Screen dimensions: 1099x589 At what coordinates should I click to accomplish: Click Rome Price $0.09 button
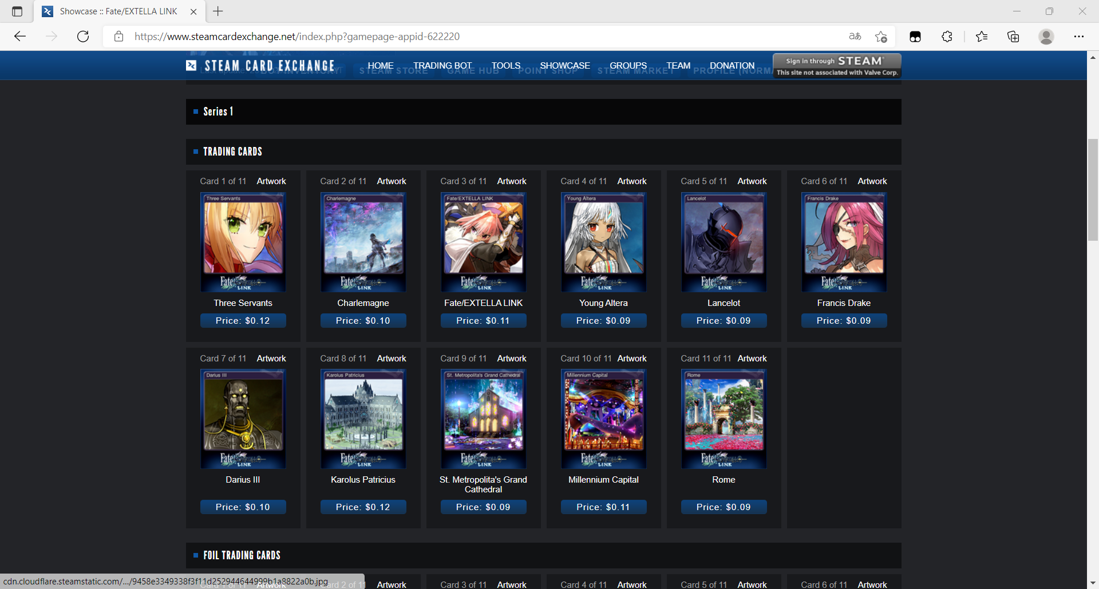coord(724,507)
